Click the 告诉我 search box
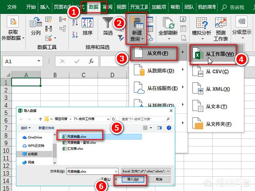Viewport: 255px width, 191px height. (x=233, y=7)
